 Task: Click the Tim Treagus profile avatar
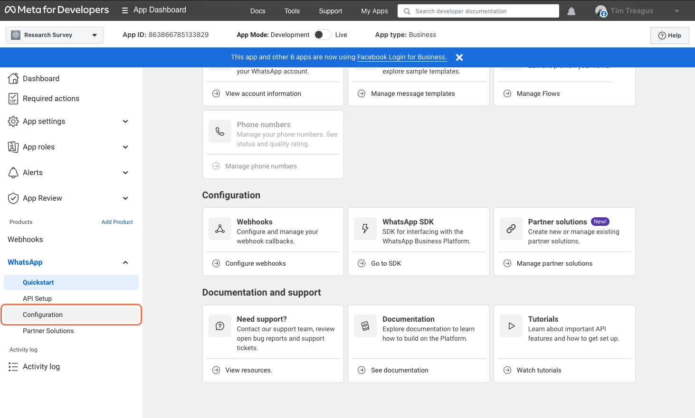[601, 11]
